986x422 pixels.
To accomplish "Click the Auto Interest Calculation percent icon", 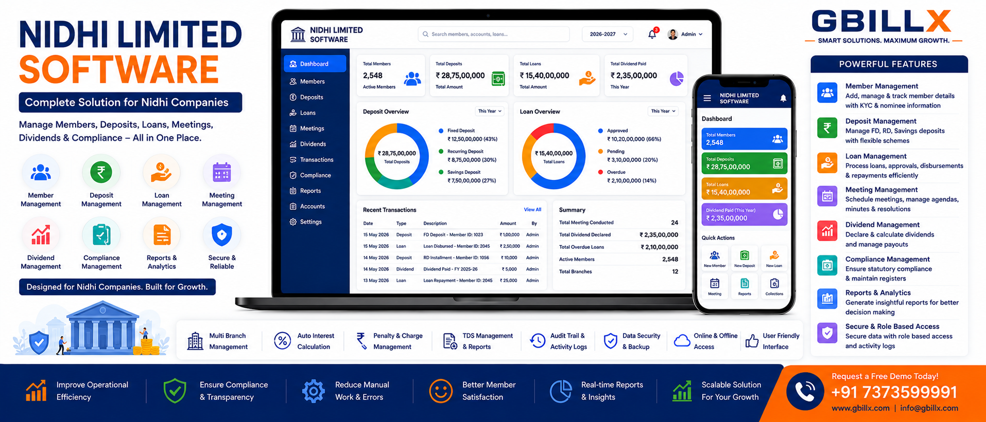I will coord(282,341).
